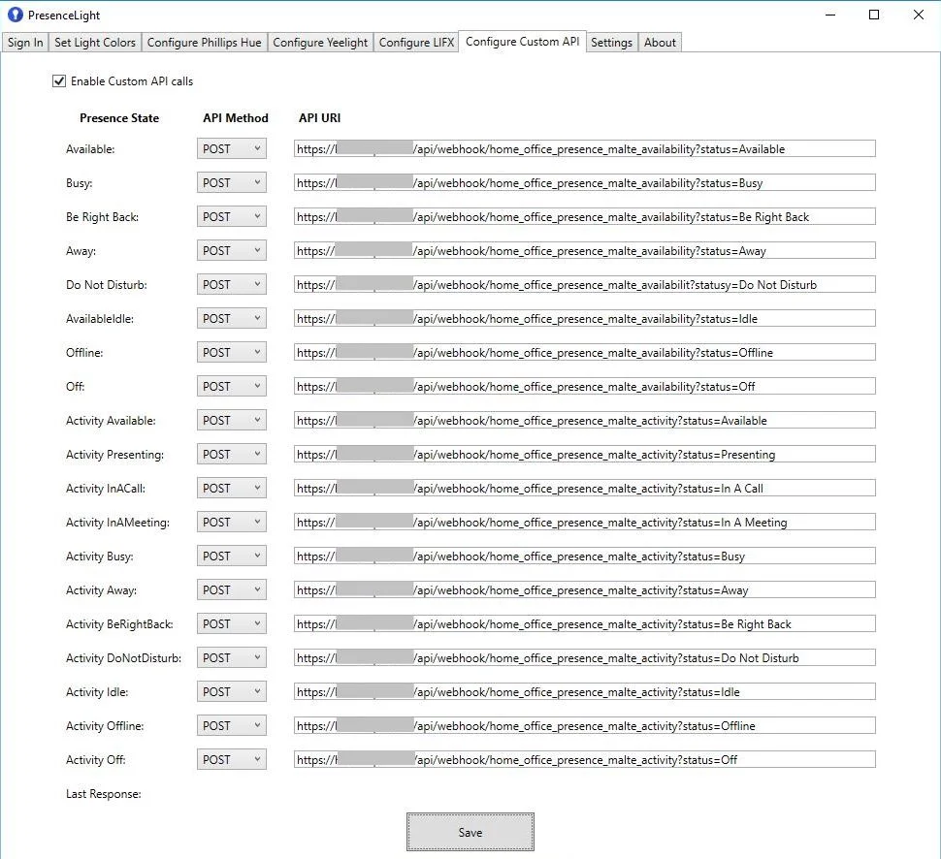Go to the Configure Yeelight tab

click(320, 43)
